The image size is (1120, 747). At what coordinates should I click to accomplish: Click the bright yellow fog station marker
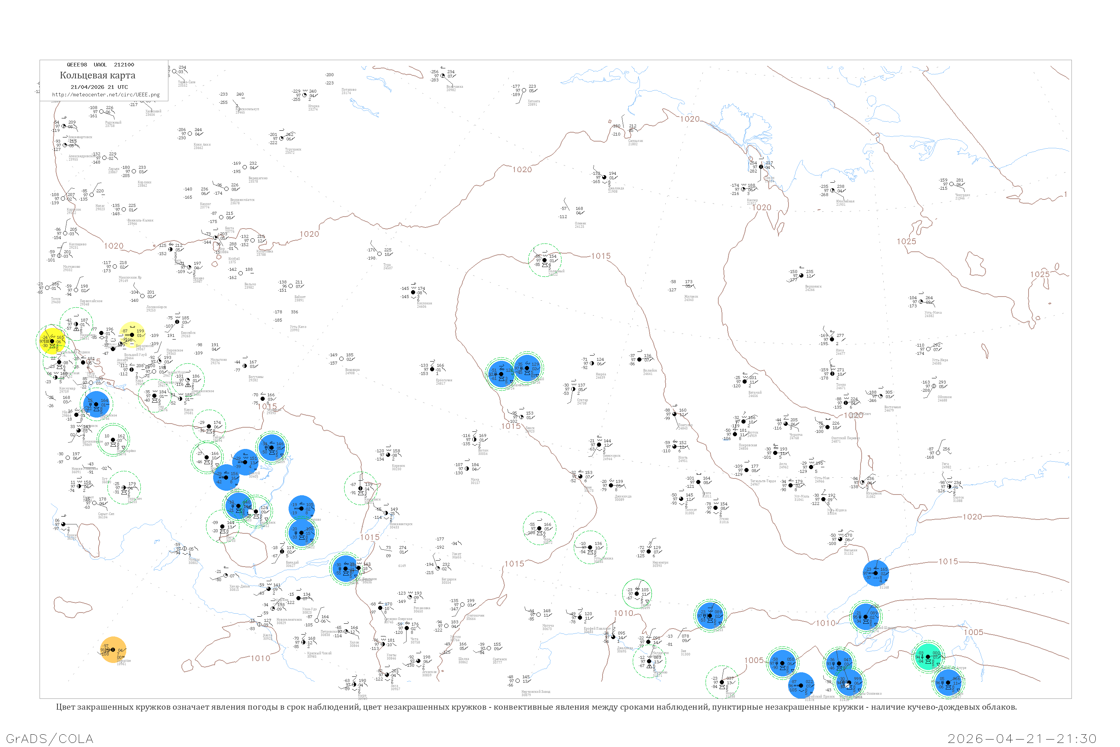[x=52, y=341]
